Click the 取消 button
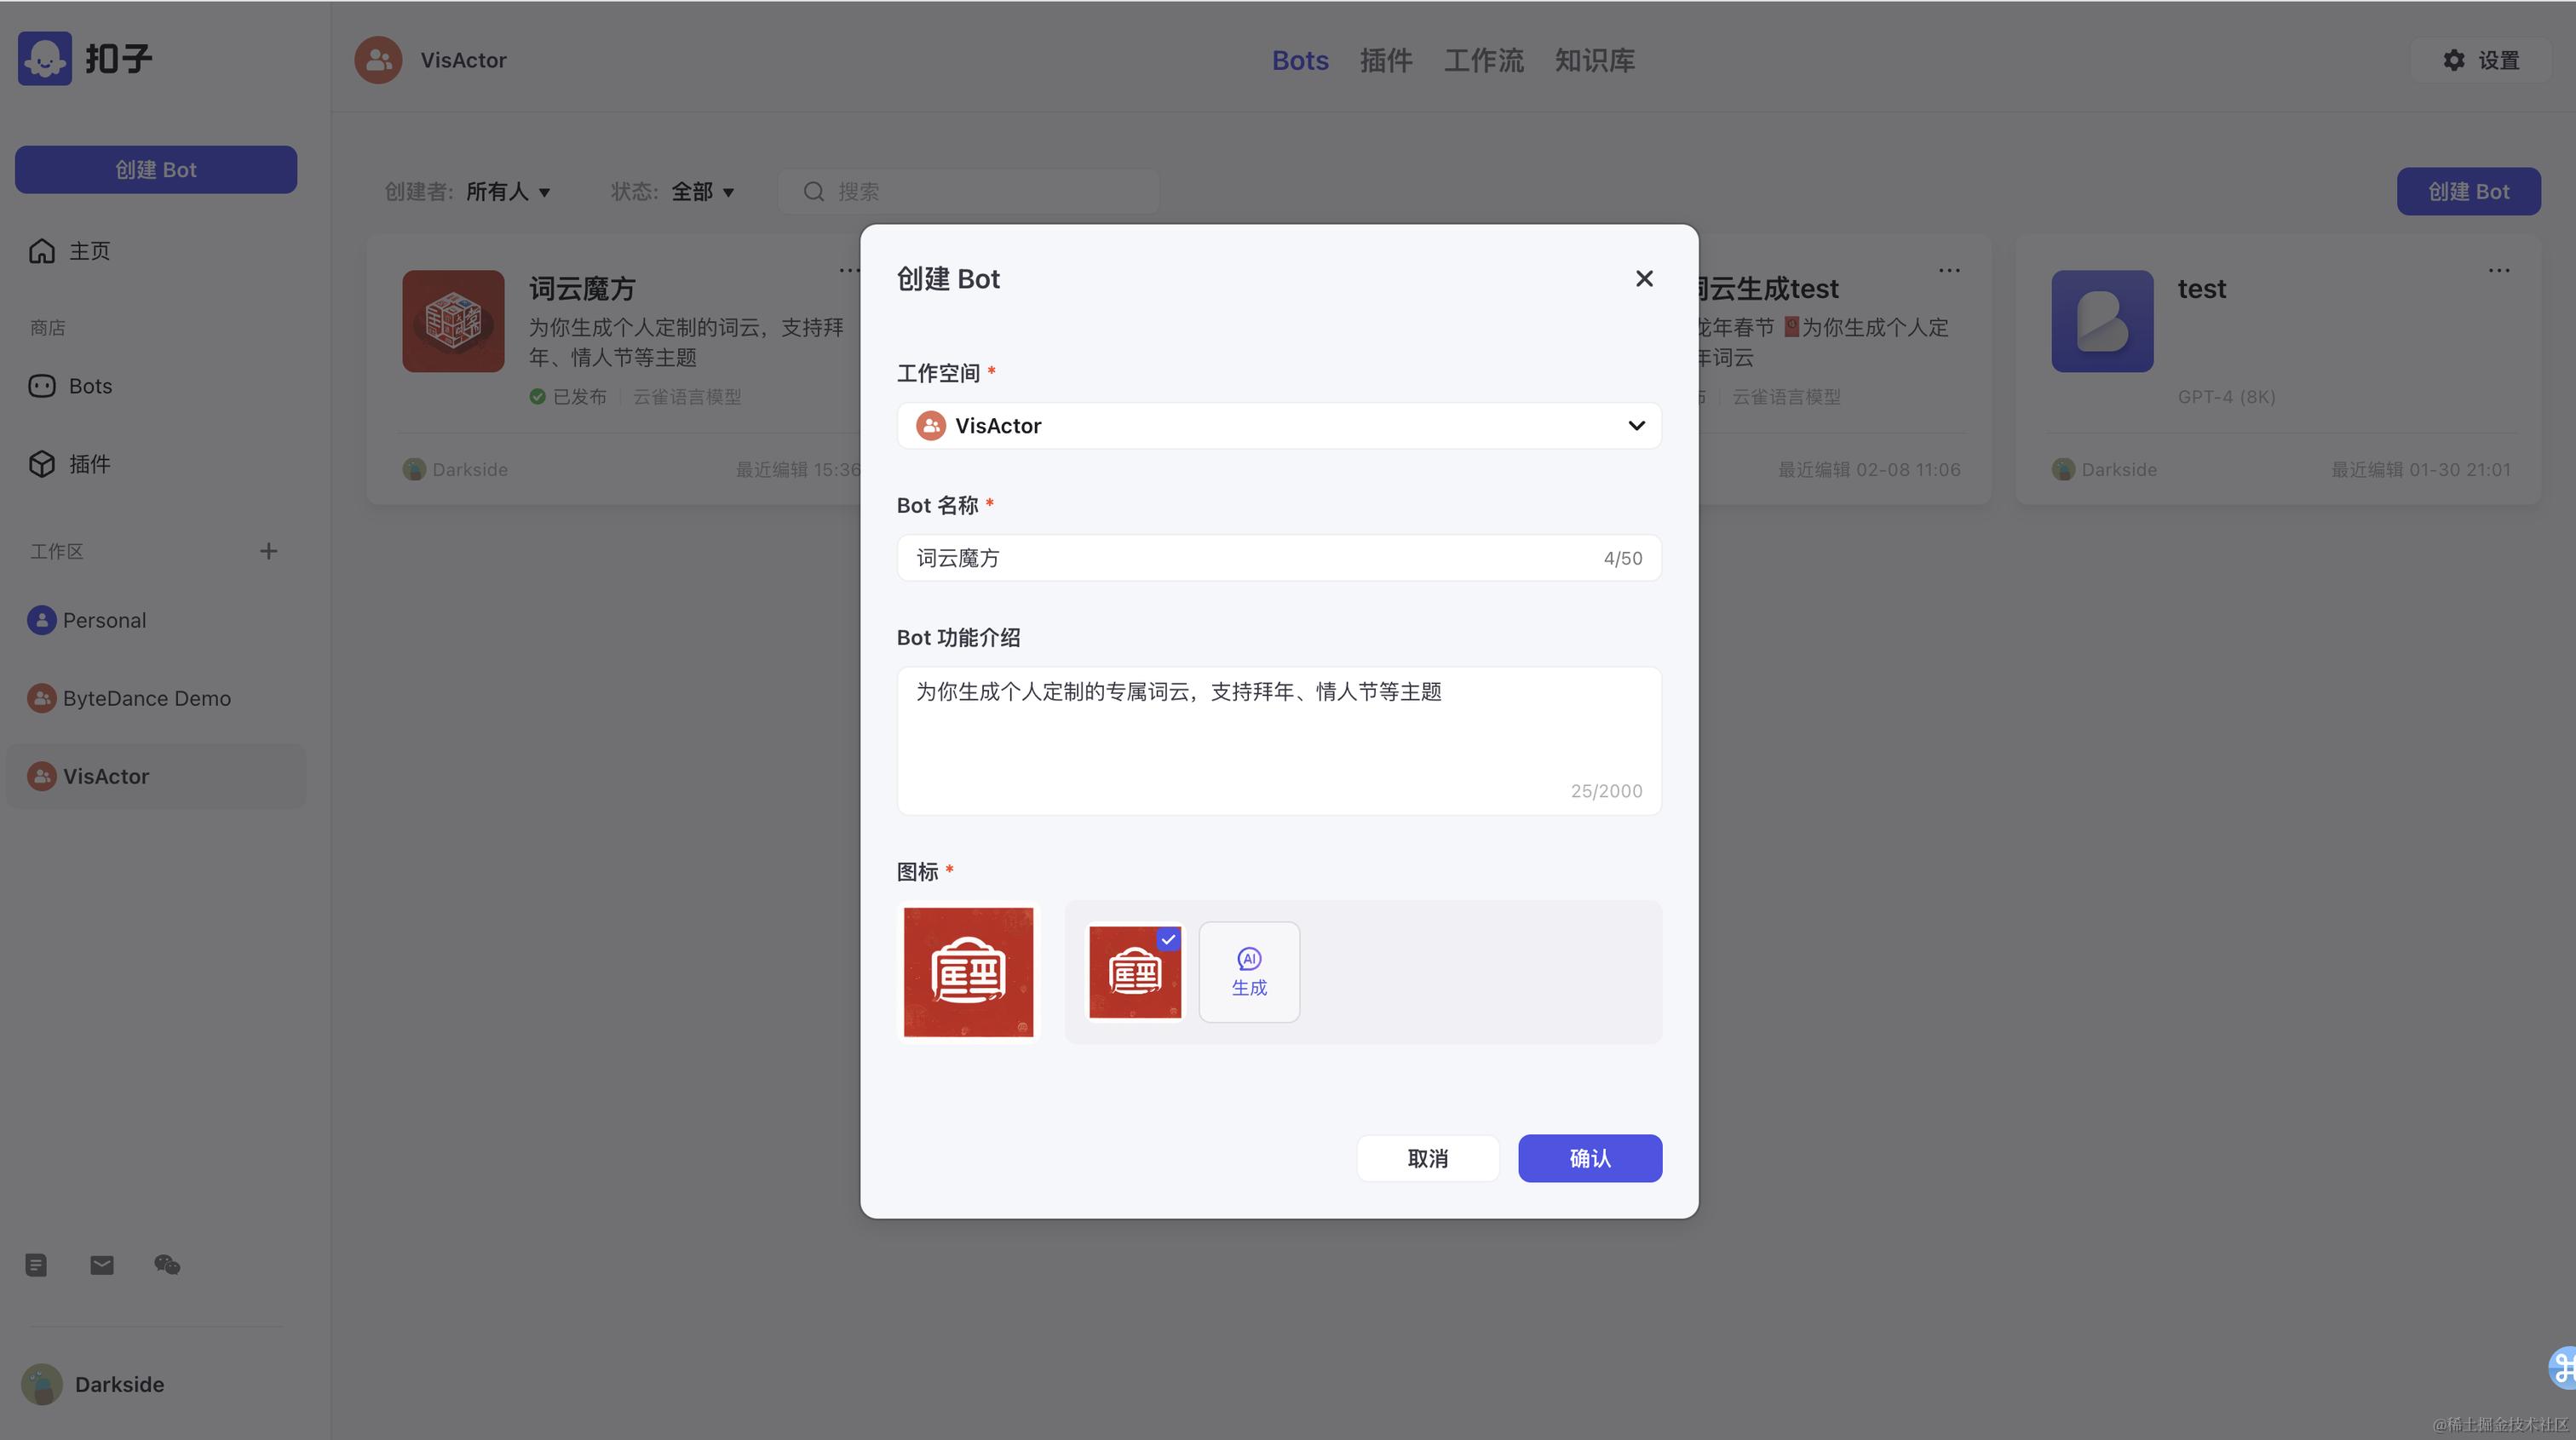2576x1440 pixels. (1427, 1158)
